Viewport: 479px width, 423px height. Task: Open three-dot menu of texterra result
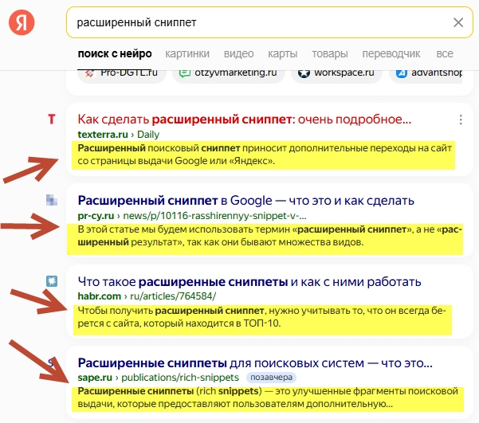[x=461, y=119]
